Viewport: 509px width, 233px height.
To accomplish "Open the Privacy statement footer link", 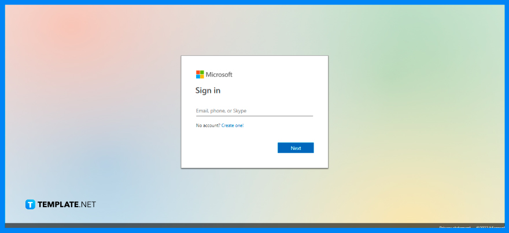I will [x=455, y=227].
